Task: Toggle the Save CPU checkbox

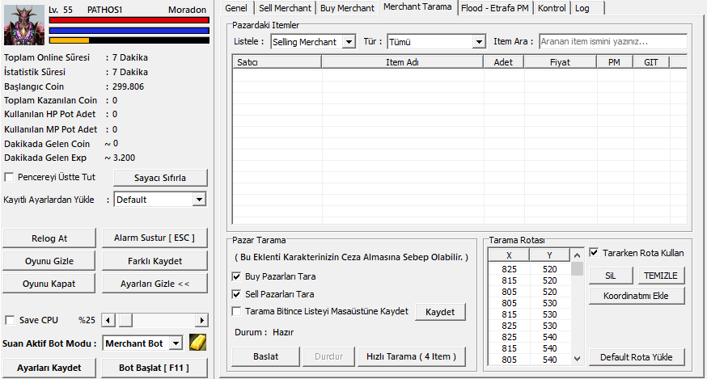Action: 10,320
